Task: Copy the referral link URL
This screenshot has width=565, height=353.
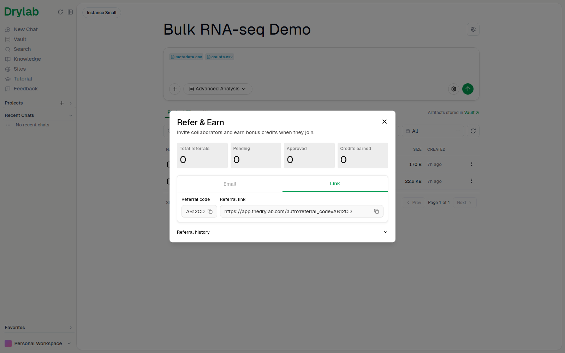Action: pyautogui.click(x=376, y=211)
